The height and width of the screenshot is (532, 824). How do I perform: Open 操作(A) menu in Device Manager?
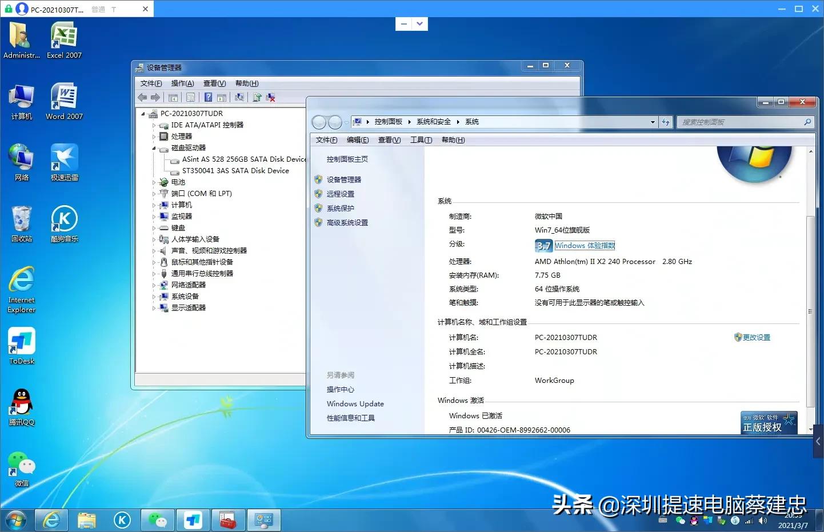[x=183, y=83]
